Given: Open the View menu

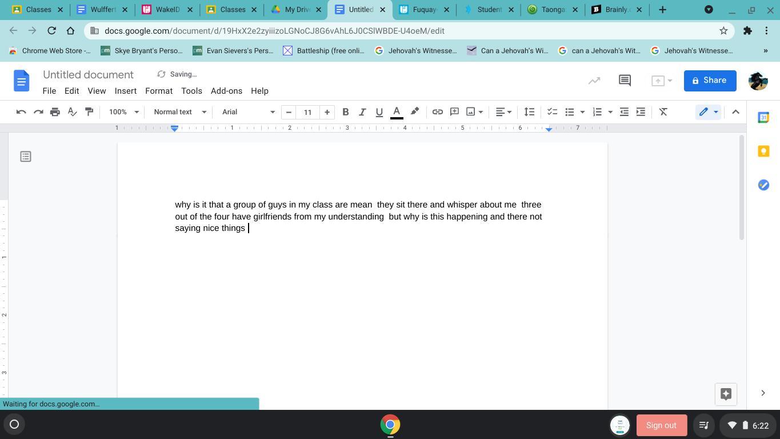Looking at the screenshot, I should coord(97,91).
